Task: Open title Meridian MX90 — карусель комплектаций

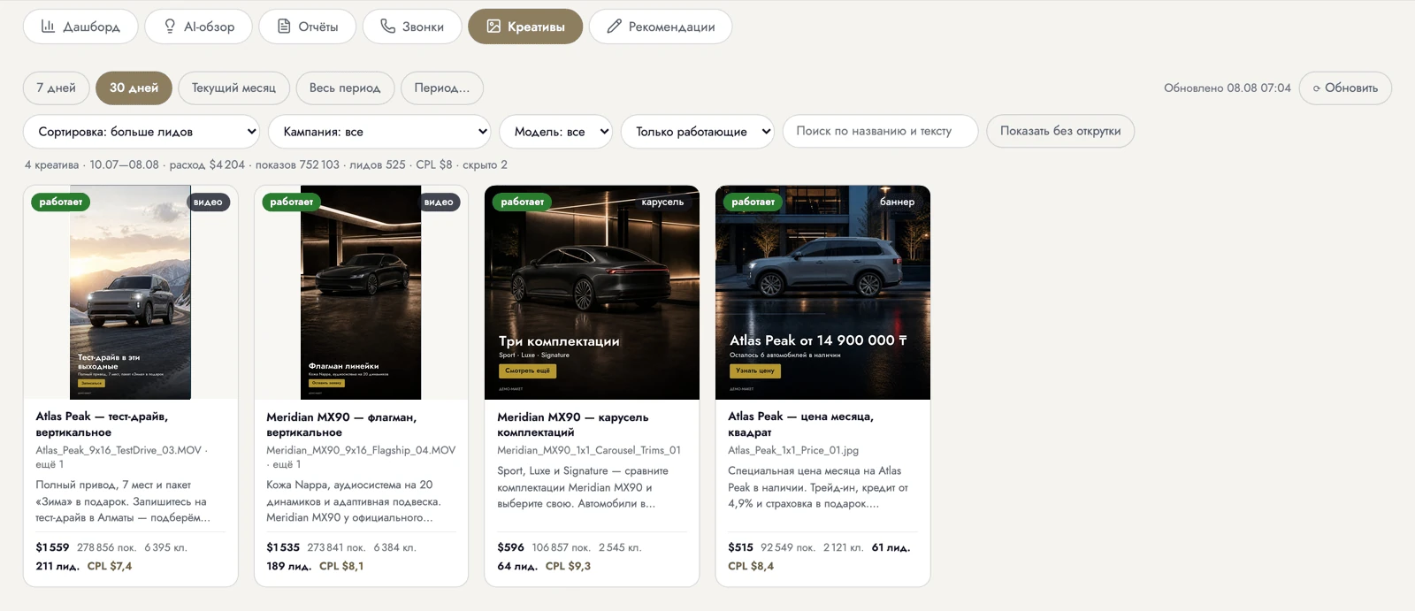Action: (x=573, y=424)
